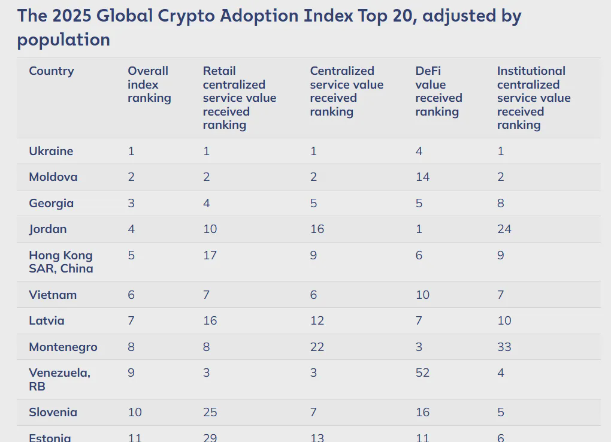611x442 pixels.
Task: Click Slovenia's retail ranking value 25
Action: pos(210,413)
